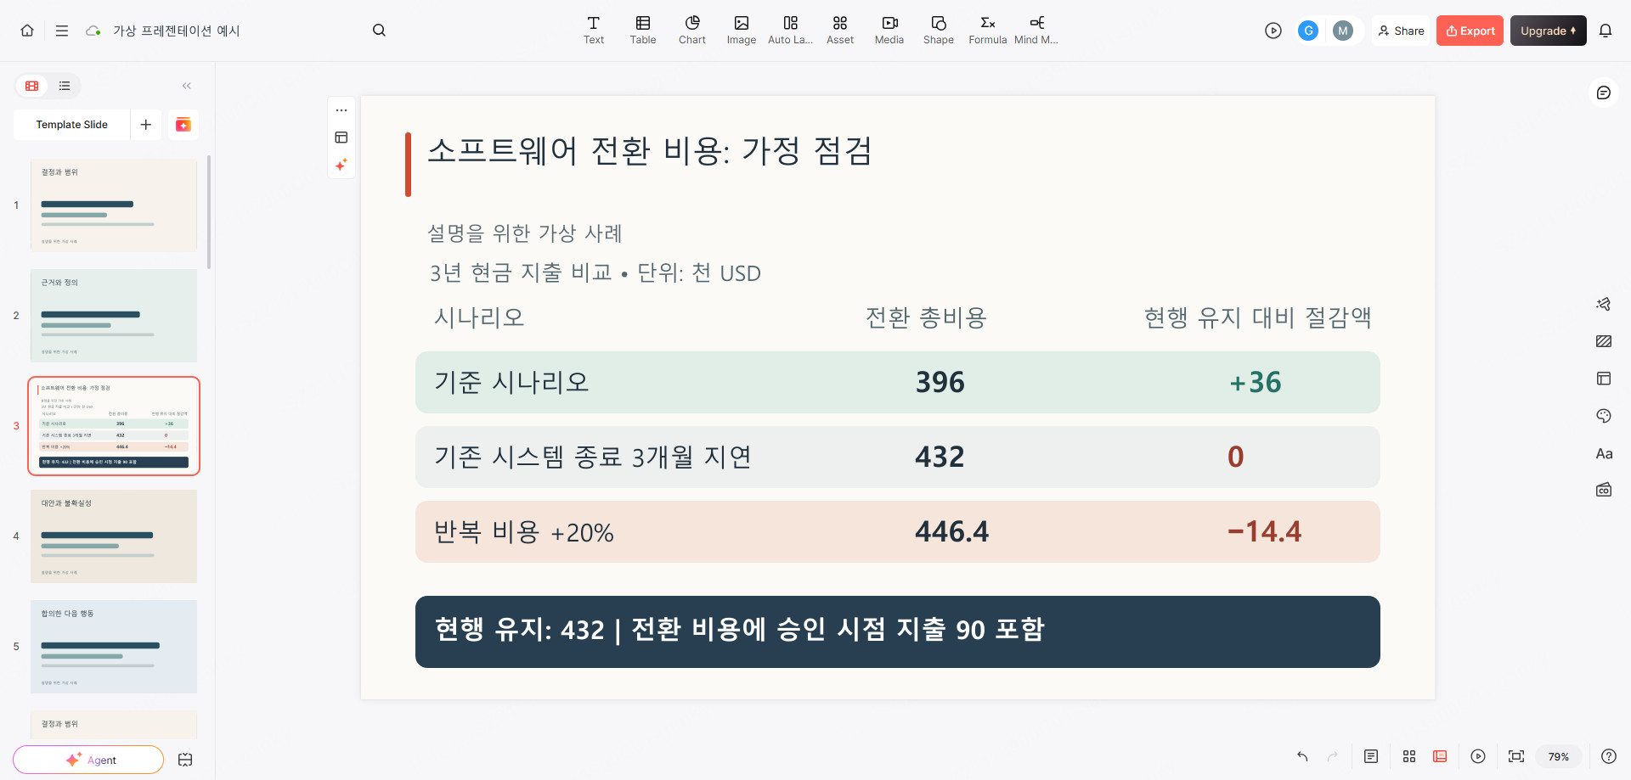Undo the last action

[1302, 756]
